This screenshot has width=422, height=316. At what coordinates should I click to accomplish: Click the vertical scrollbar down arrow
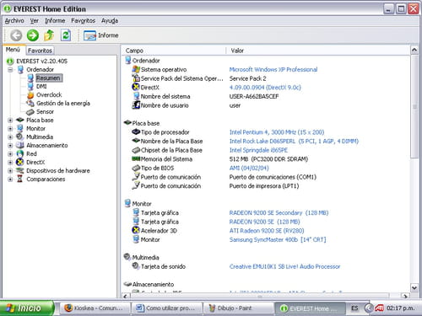tap(414, 287)
